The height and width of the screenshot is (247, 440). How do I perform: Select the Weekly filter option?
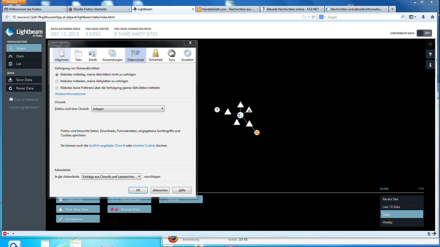pos(402,222)
